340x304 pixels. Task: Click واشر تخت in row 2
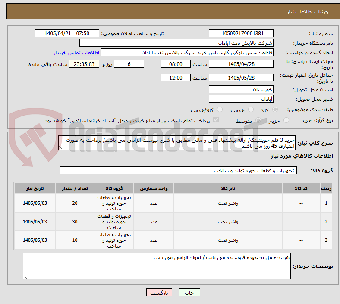[x=228, y=222]
